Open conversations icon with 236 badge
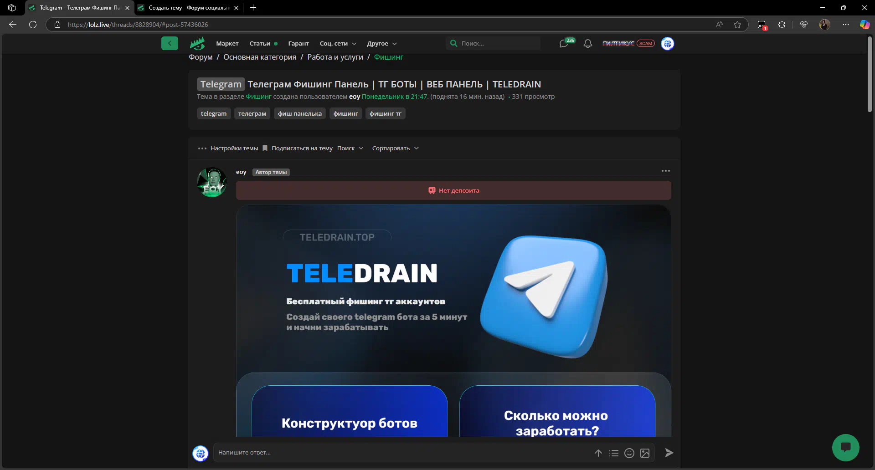Viewport: 875px width, 470px height. click(564, 44)
